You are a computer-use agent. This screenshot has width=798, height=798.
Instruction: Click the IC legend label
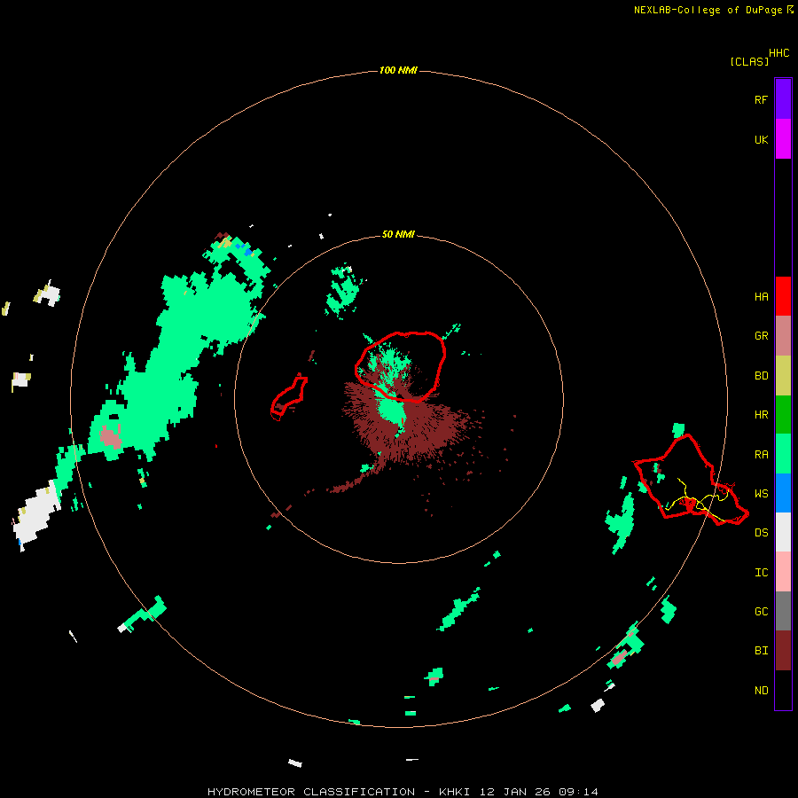[761, 573]
